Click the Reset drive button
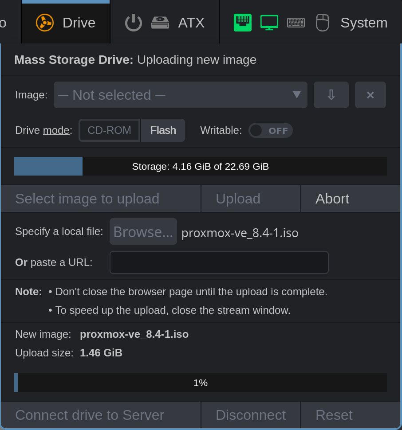This screenshot has height=430, width=402. tap(334, 415)
